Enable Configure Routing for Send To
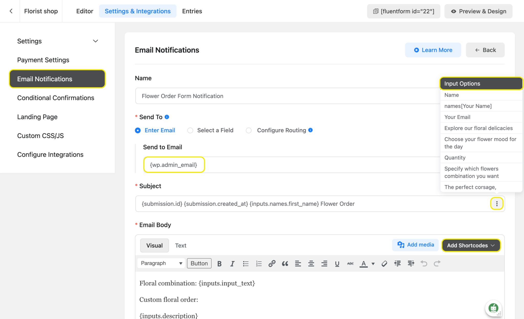 click(x=248, y=130)
